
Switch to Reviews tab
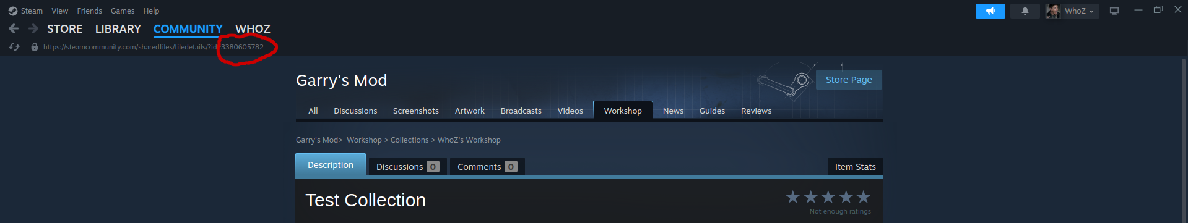(757, 111)
